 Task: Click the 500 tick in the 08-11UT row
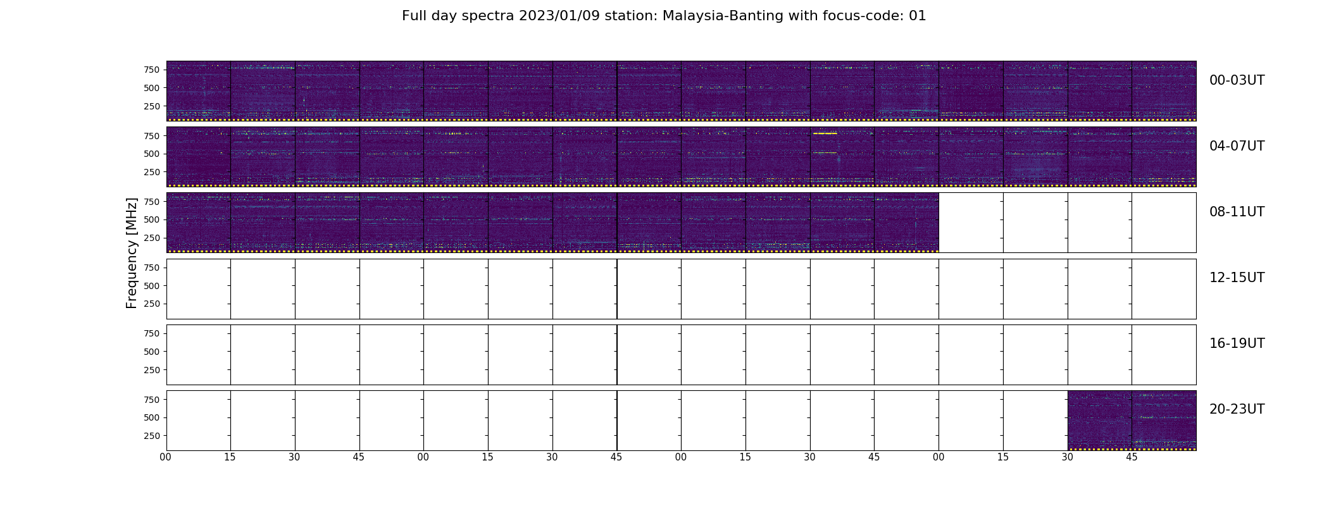[151, 219]
